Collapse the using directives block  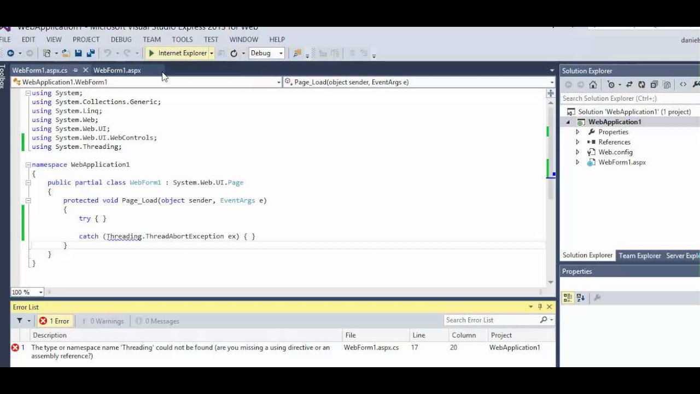(28, 93)
